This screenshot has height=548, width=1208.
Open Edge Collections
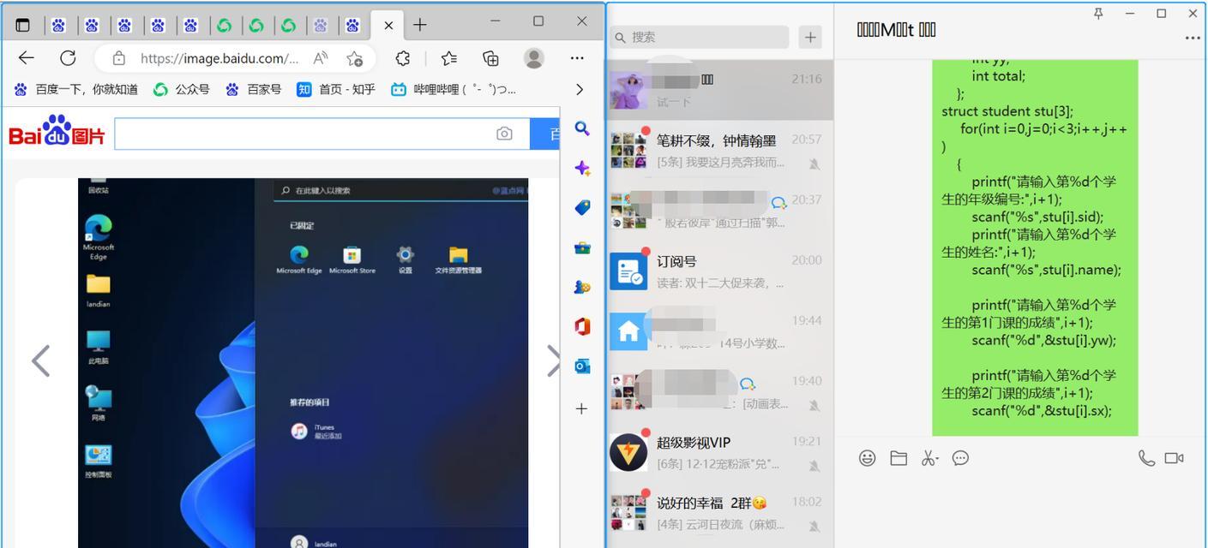point(491,58)
